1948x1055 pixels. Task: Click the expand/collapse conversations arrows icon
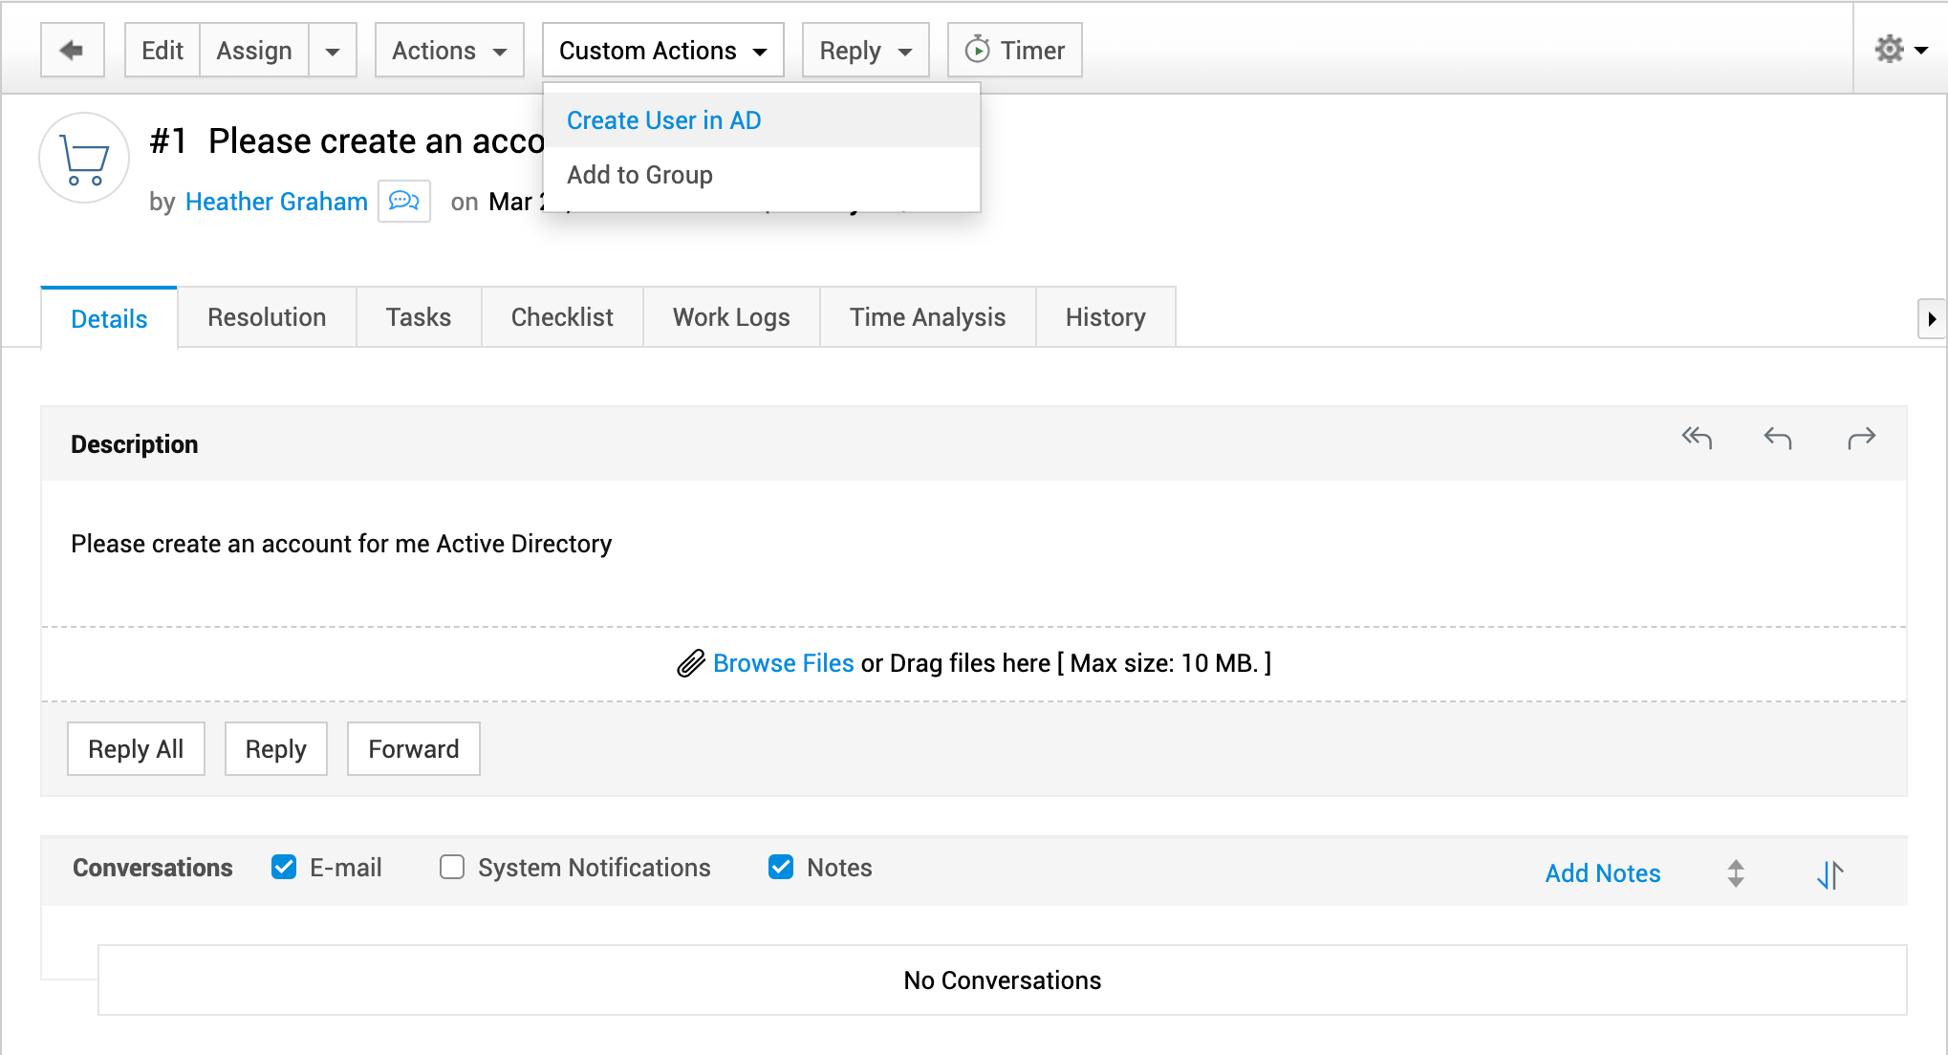(1736, 873)
